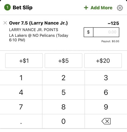The image size is (127, 132).
Task: Click the green bet count badge
Action: click(x=8, y=7)
